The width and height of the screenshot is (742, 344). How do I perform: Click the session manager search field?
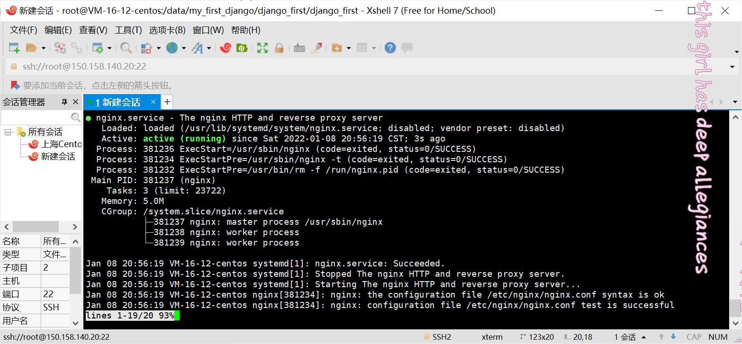pos(36,117)
